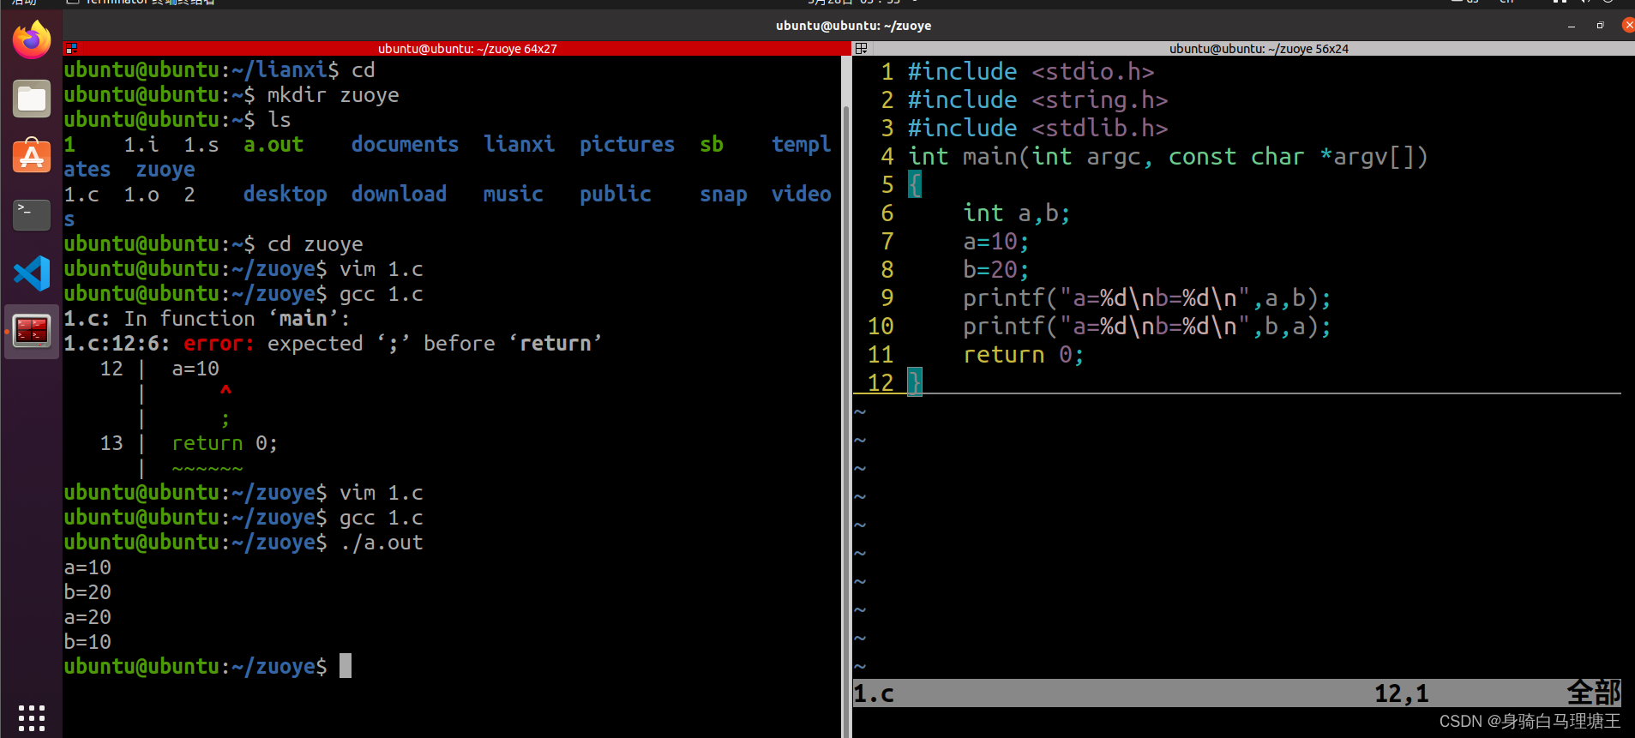Click 'documents' in the ls output

tap(405, 144)
